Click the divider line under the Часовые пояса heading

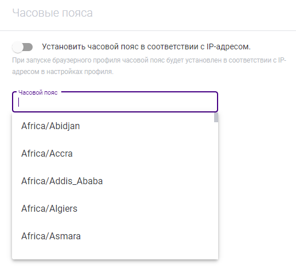(x=148, y=30)
